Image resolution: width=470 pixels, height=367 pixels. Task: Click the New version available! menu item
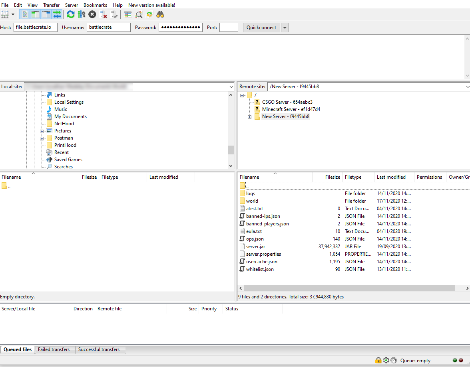click(152, 5)
